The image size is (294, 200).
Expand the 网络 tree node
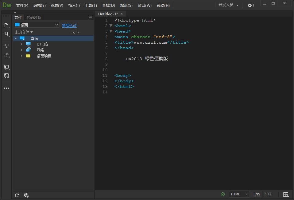coord(21,50)
